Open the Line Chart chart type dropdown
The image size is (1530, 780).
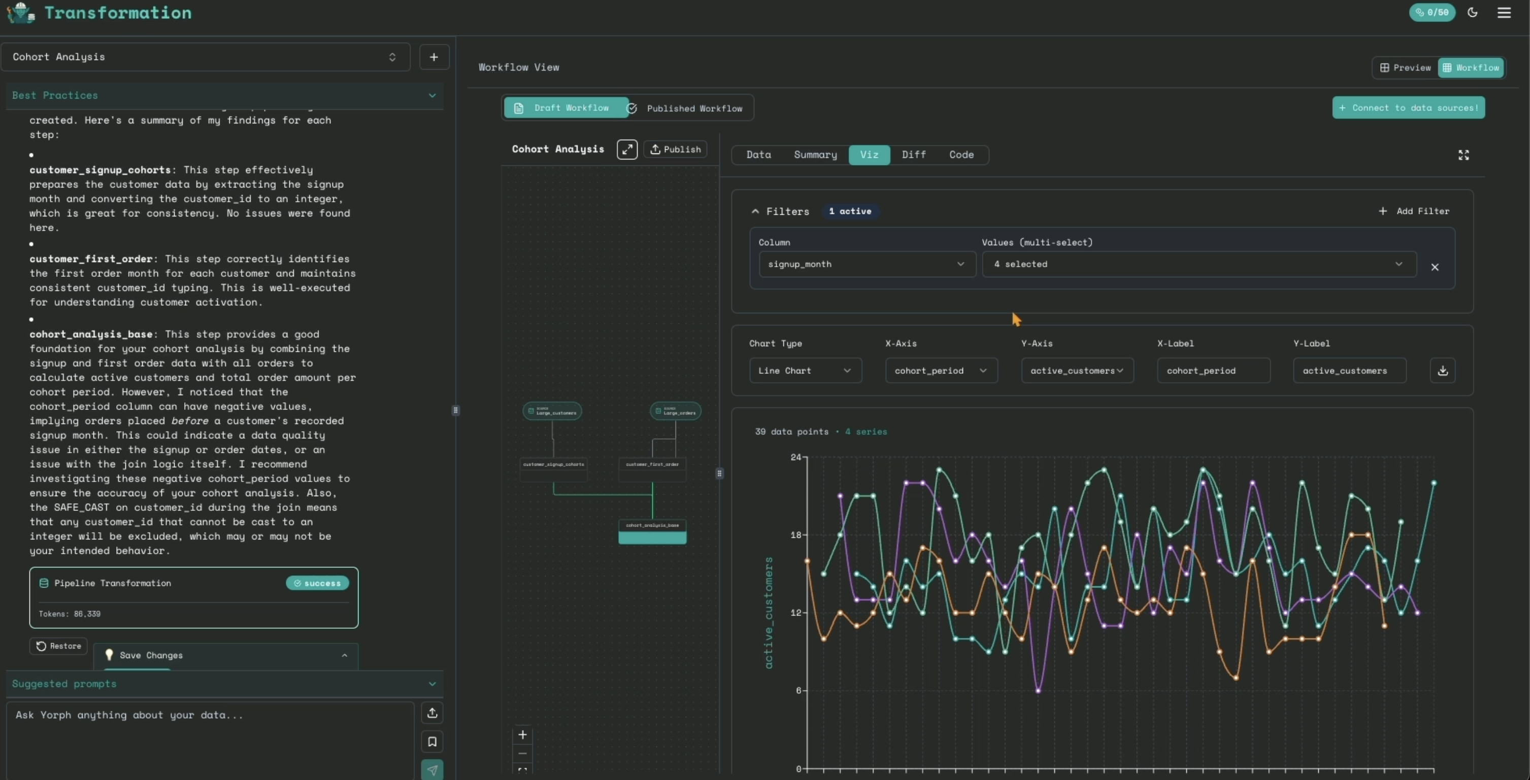pos(805,370)
